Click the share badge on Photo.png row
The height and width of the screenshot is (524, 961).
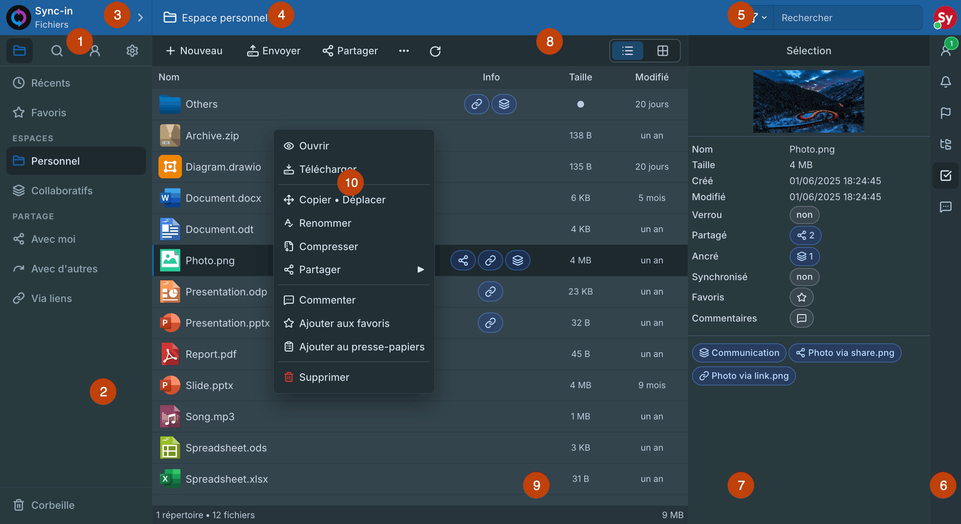[463, 260]
